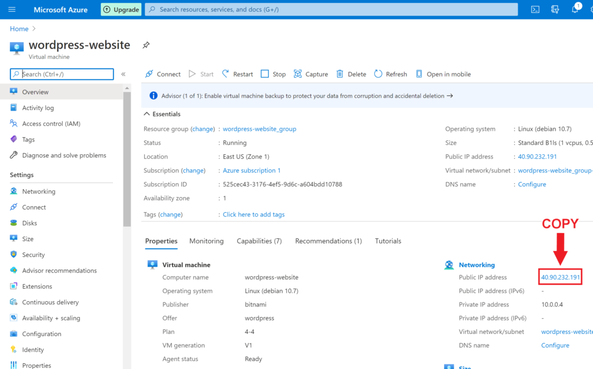
Task: Click the Diagnose wrench icon
Action: click(14, 155)
